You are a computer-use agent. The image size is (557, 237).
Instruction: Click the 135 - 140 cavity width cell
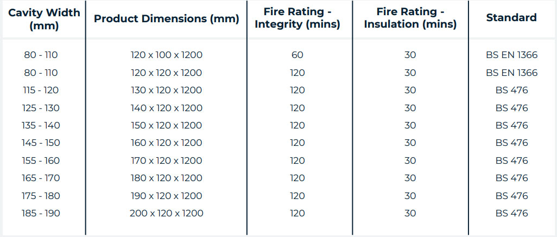(41, 125)
